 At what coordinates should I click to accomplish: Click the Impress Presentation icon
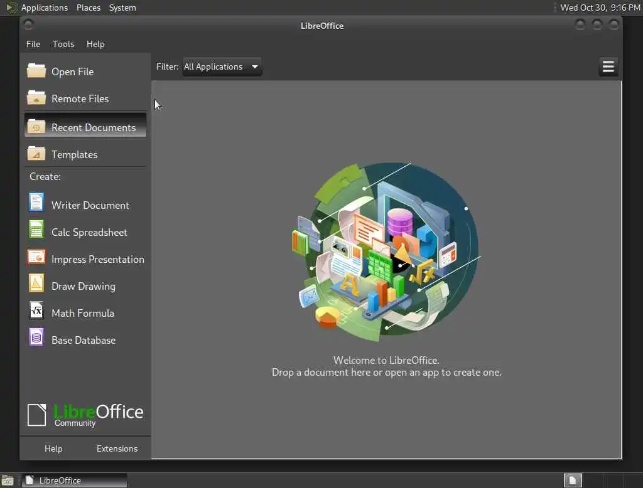[x=36, y=257]
